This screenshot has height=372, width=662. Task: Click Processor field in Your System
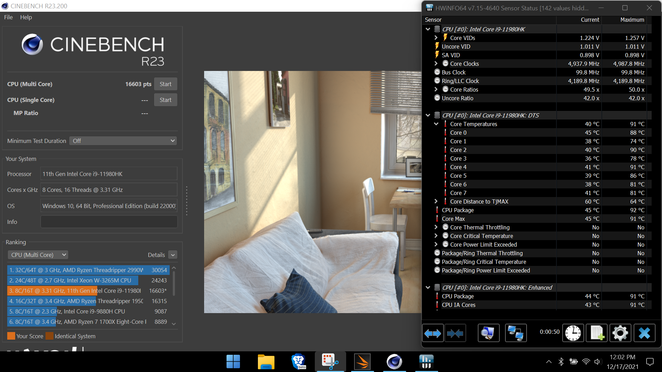coord(109,174)
